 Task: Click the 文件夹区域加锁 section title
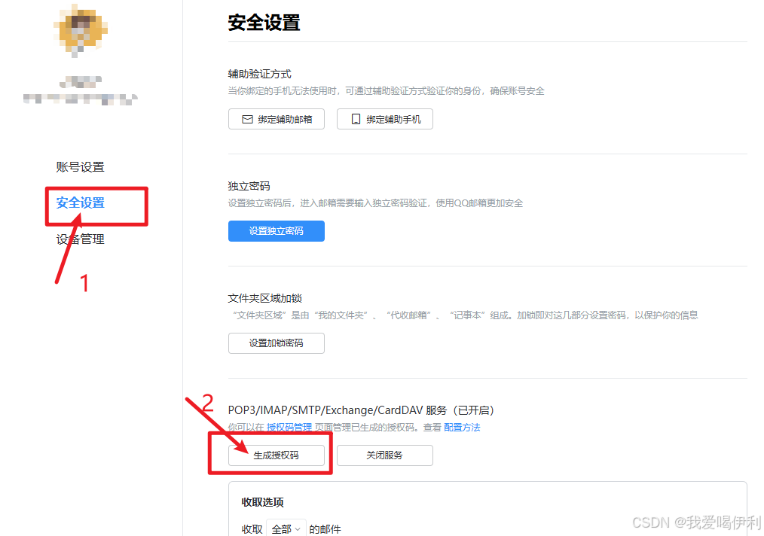coord(265,298)
